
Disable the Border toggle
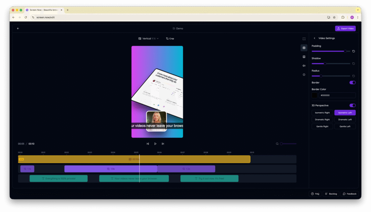352,83
